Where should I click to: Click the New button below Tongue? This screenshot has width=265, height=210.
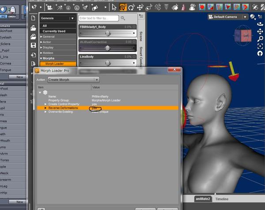point(17,77)
